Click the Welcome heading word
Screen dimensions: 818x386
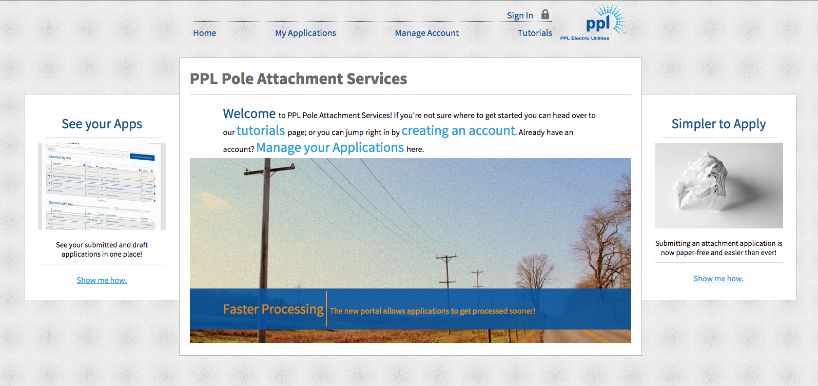click(x=249, y=114)
